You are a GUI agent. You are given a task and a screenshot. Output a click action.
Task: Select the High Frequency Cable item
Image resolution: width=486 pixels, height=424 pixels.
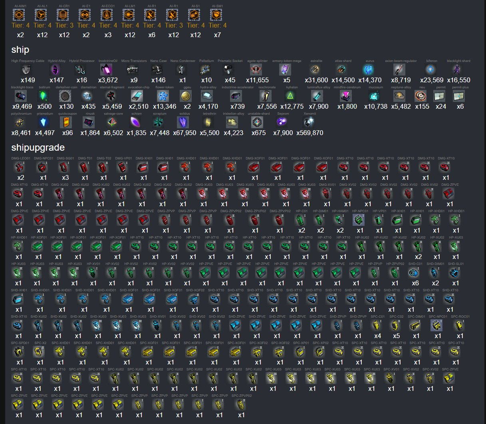27,70
